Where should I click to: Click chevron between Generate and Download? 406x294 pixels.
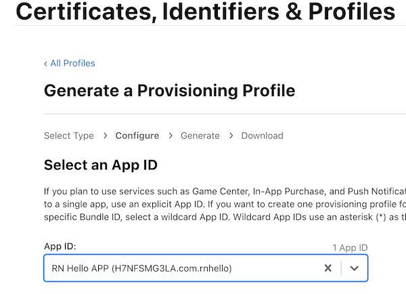(231, 135)
